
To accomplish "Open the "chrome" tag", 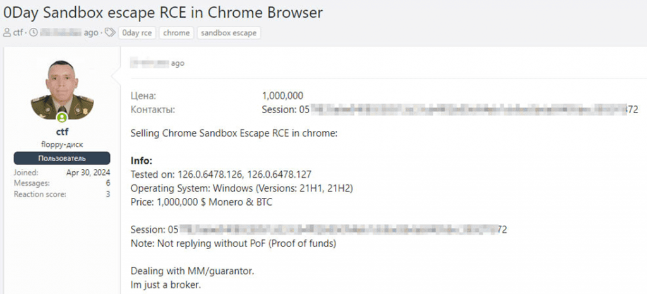I will point(176,33).
